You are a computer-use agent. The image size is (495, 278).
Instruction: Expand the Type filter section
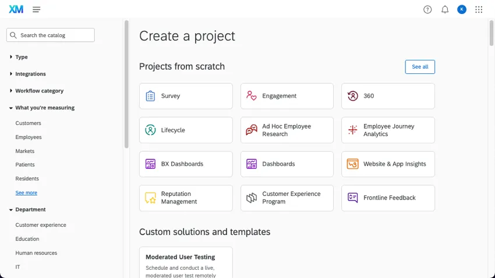pos(21,57)
